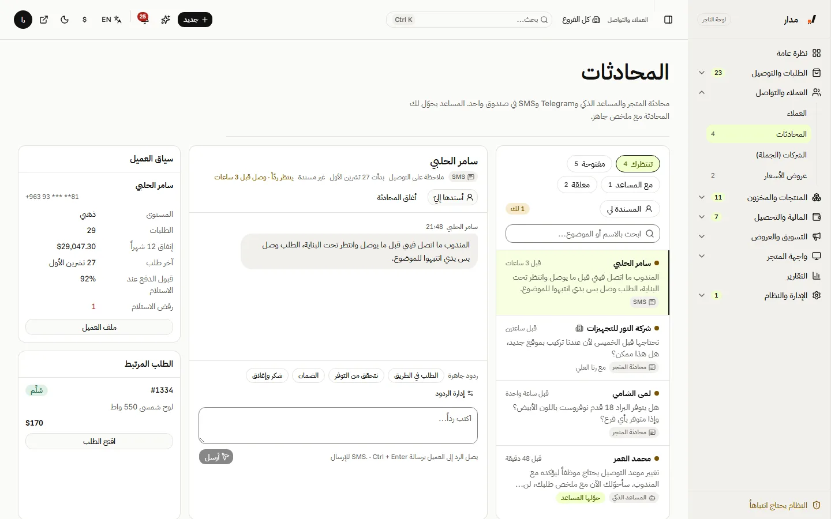
Task: Switch language to EN
Action: [x=111, y=20]
